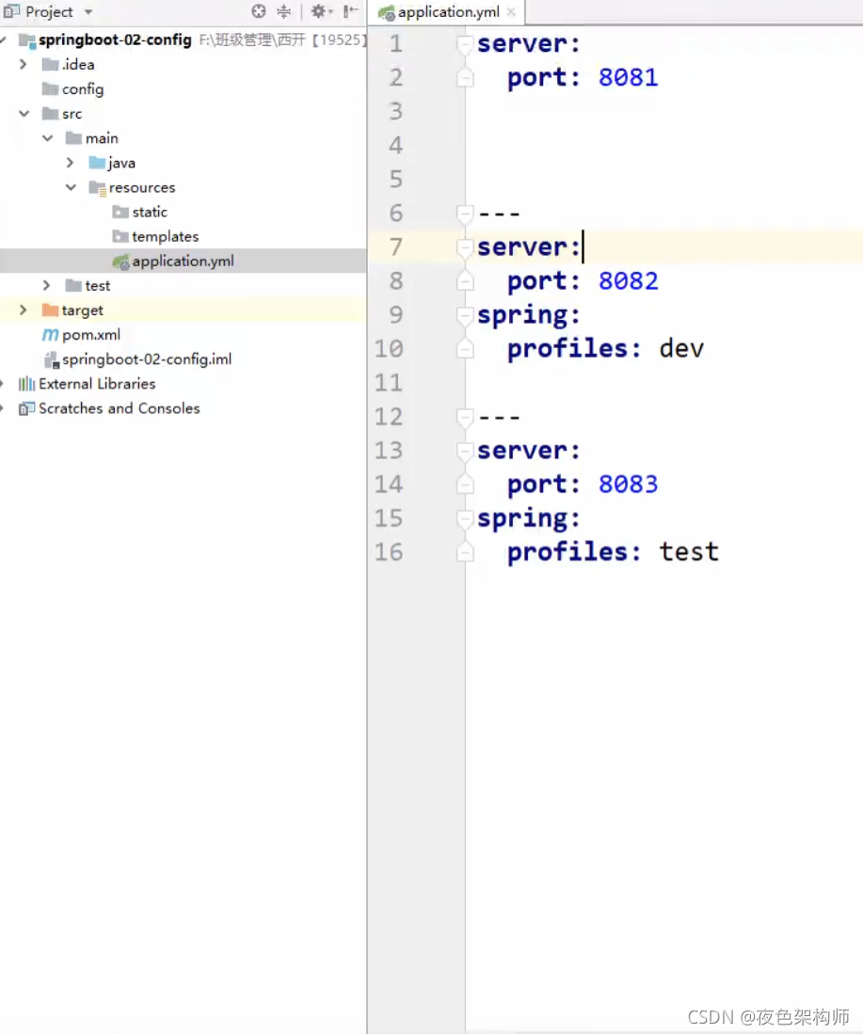
Task: Select the springboot-02-config root project
Action: [x=115, y=40]
